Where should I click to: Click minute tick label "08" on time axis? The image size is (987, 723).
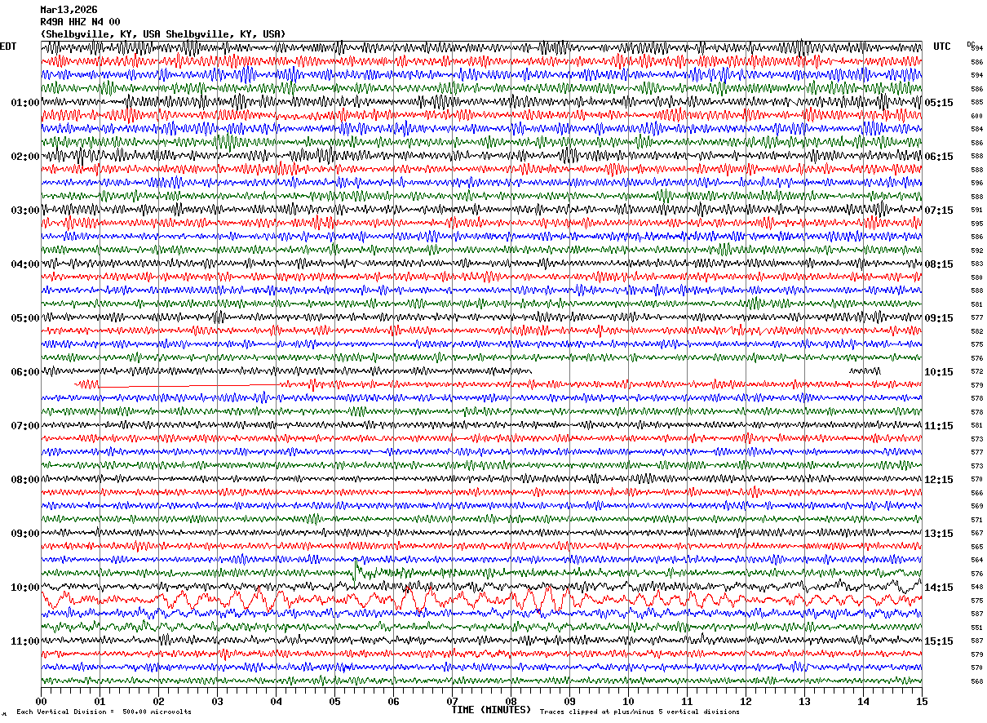pos(511,701)
